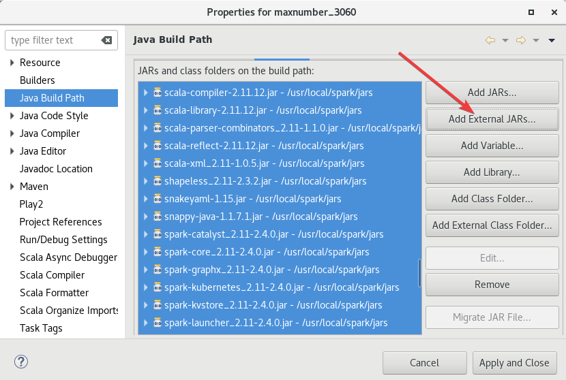The width and height of the screenshot is (566, 380).
Task: Click the Add JARs... button
Action: click(x=492, y=93)
